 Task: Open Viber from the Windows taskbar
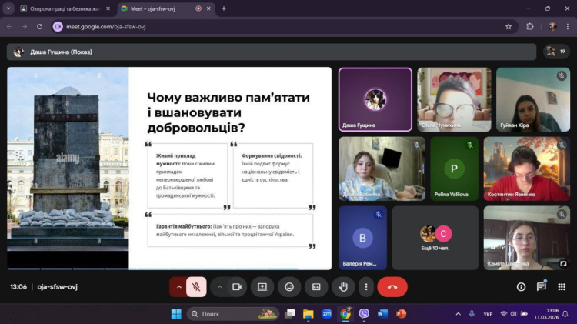click(x=364, y=314)
